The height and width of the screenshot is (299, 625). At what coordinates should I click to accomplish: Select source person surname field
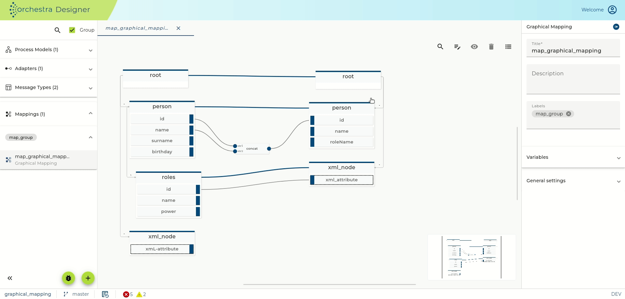(162, 141)
